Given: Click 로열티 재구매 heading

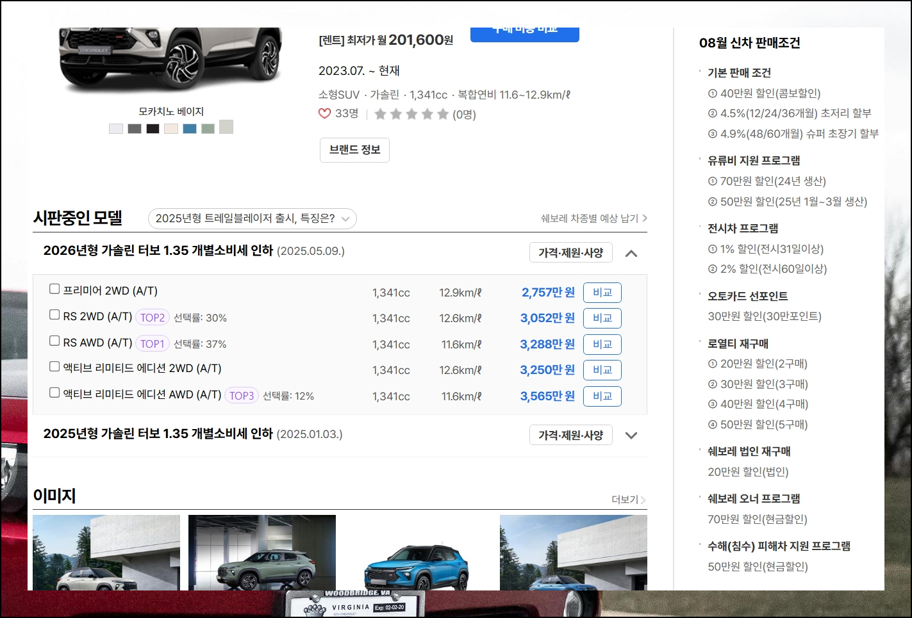Looking at the screenshot, I should click(x=738, y=344).
